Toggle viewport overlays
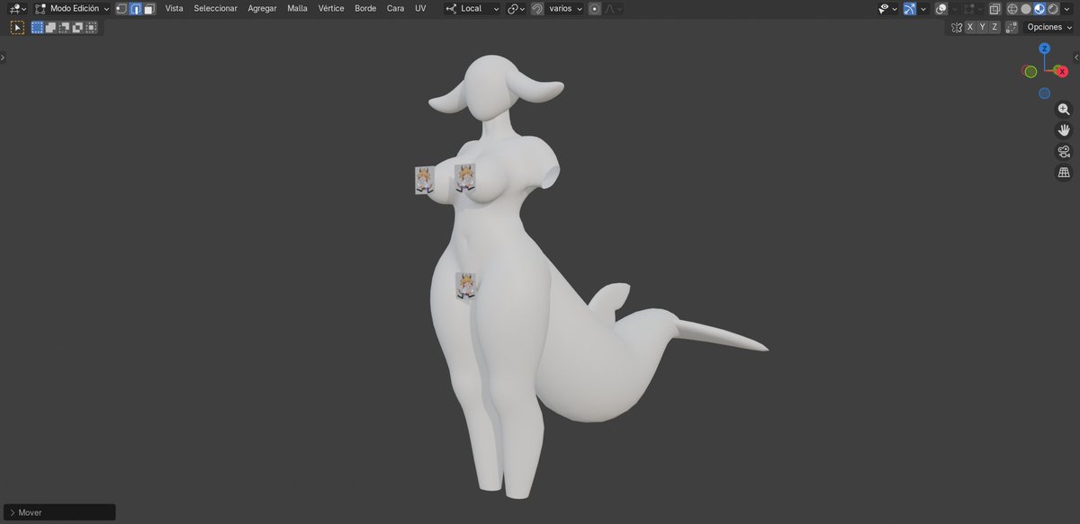Image resolution: width=1080 pixels, height=524 pixels. [x=940, y=8]
